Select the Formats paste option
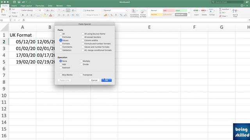 click(x=61, y=44)
